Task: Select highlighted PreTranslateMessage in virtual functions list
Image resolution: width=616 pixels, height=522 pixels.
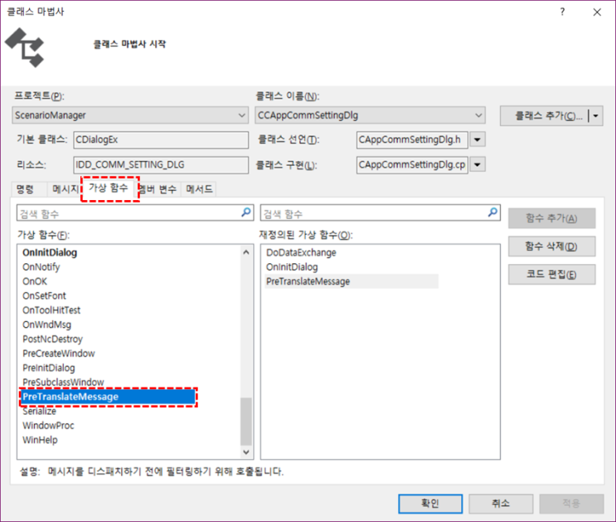Action: [108, 397]
